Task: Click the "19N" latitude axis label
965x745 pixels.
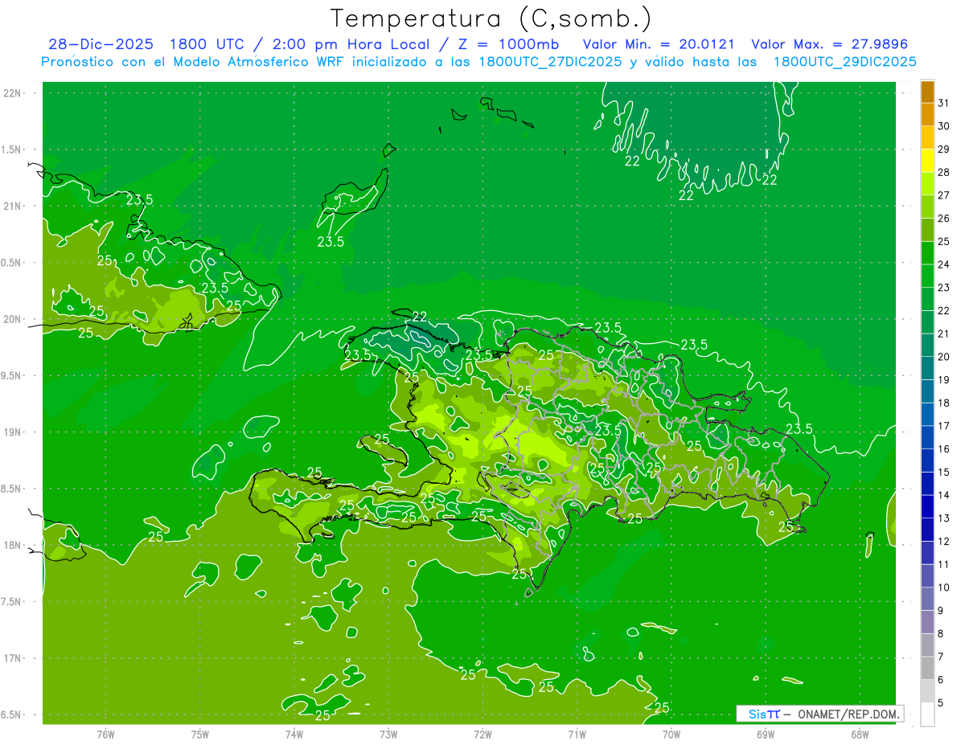Action: (x=11, y=432)
